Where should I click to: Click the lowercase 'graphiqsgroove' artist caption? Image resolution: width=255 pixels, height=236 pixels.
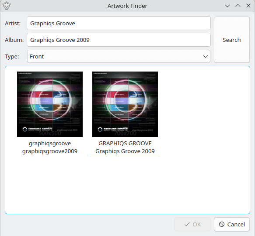(x=50, y=144)
